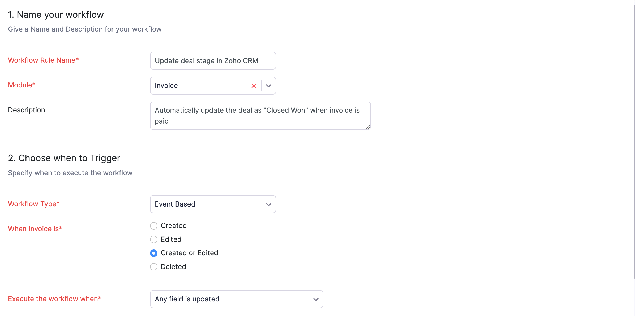Image resolution: width=635 pixels, height=316 pixels.
Task: Click the Workflow Type label
Action: 34,204
